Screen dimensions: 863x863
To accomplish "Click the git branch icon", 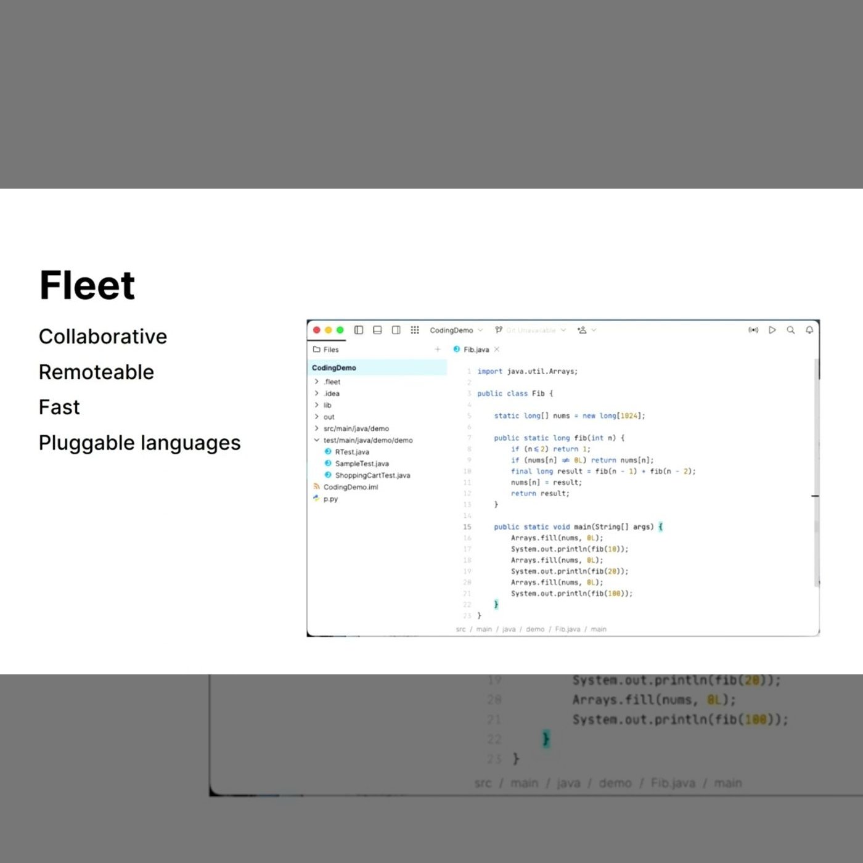I will [x=499, y=330].
